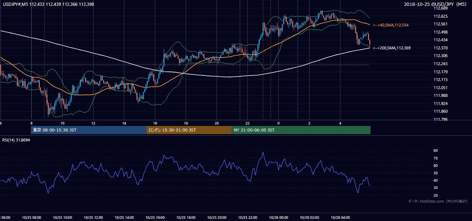472x221 pixels.
Task: Click price axis value 112.561
Action: click(440, 24)
